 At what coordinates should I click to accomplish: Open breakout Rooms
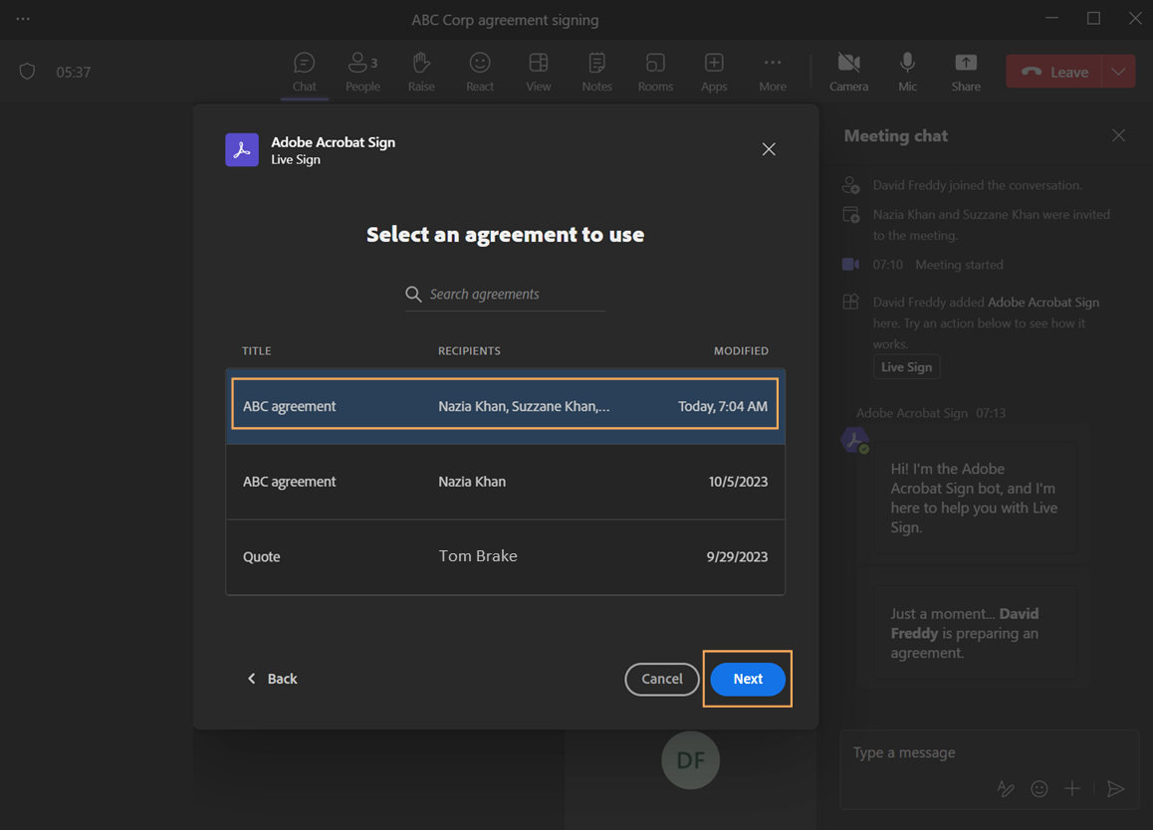tap(655, 72)
